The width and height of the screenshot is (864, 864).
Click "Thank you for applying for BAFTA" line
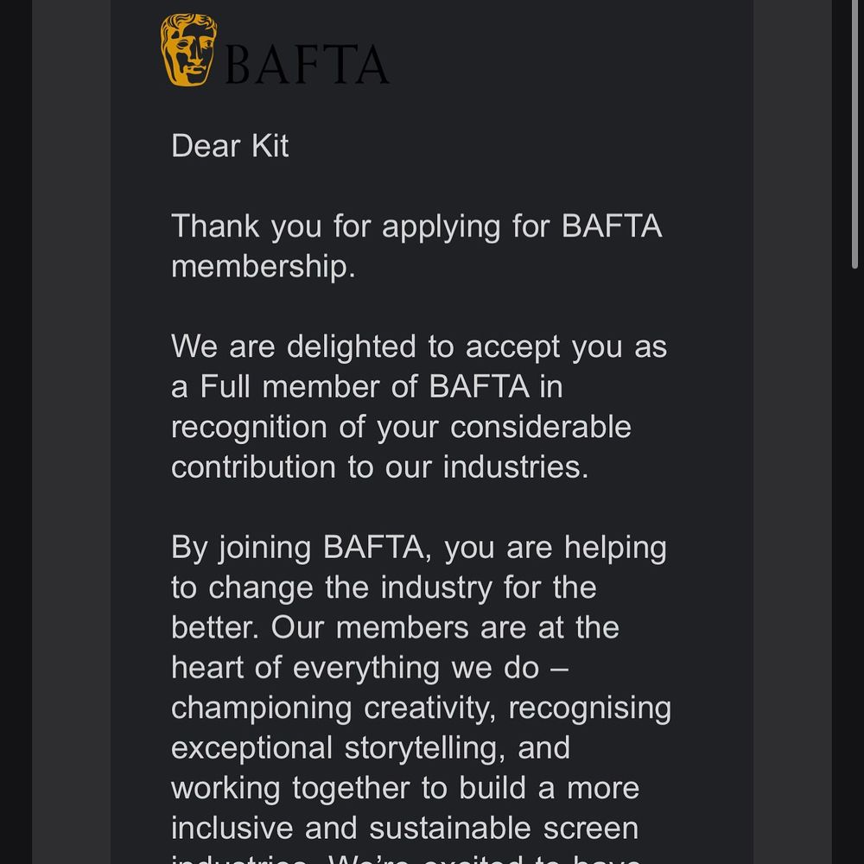(x=416, y=226)
